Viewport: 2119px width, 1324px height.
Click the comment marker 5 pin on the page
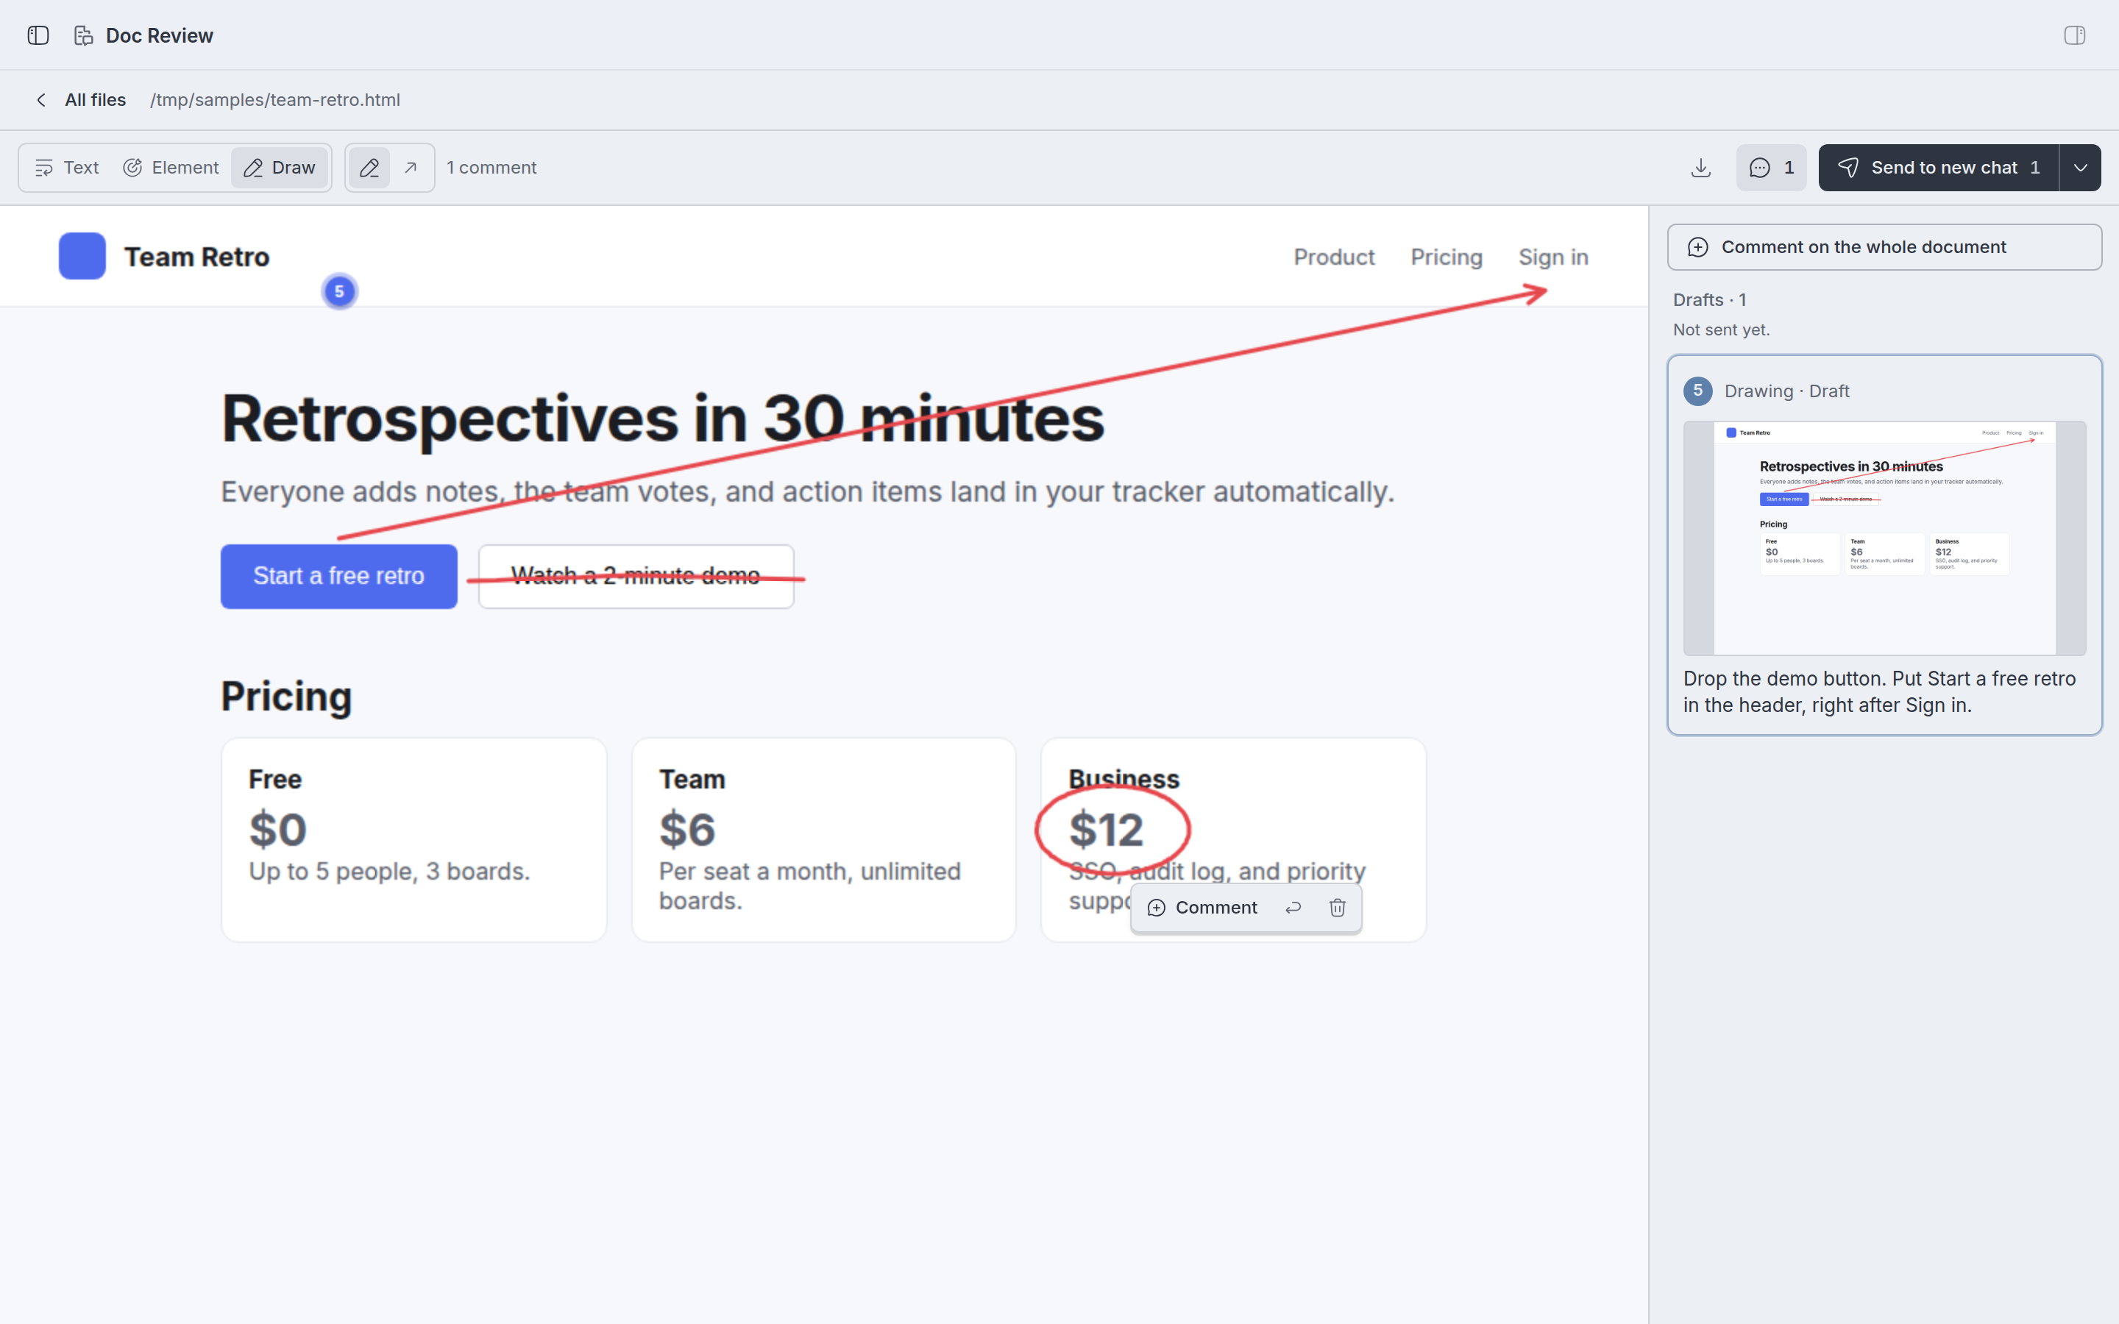click(x=340, y=291)
